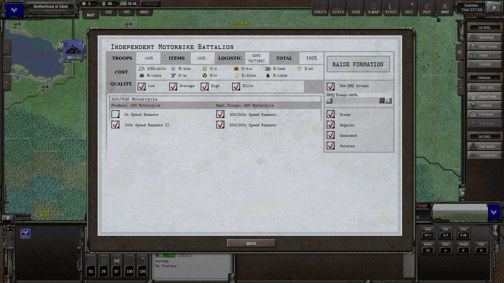Open the Workshop panel button
504x283 pixels.
coord(484,37)
